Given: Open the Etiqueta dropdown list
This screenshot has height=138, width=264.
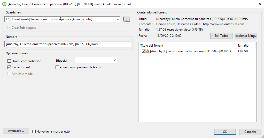Looking at the screenshot, I should coord(114,60).
